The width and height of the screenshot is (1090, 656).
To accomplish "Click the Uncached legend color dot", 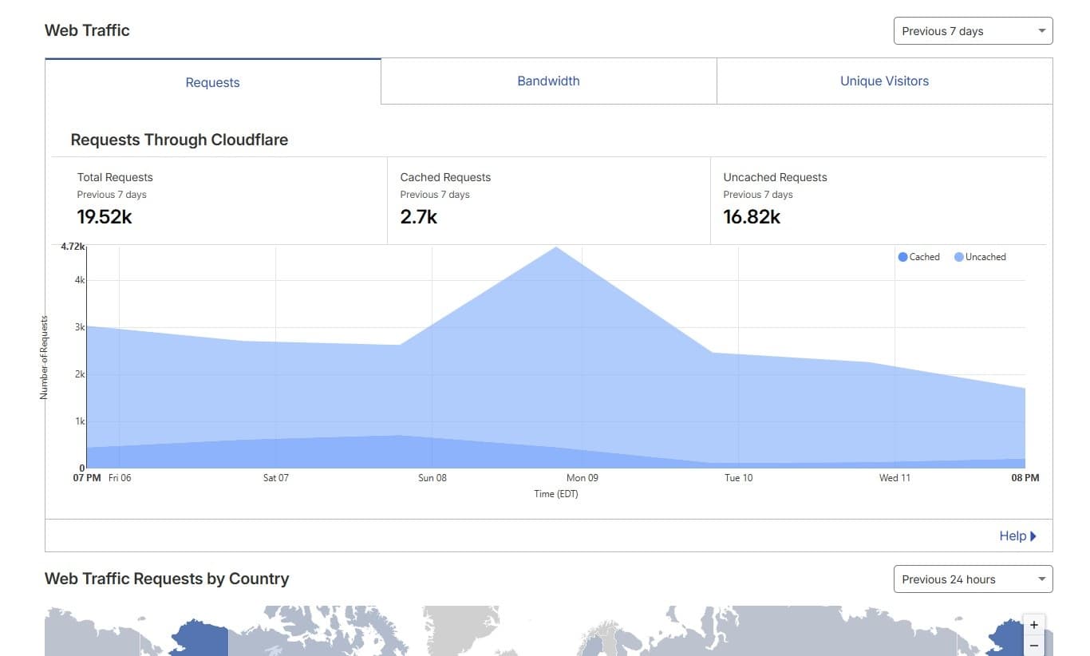I will pyautogui.click(x=959, y=257).
